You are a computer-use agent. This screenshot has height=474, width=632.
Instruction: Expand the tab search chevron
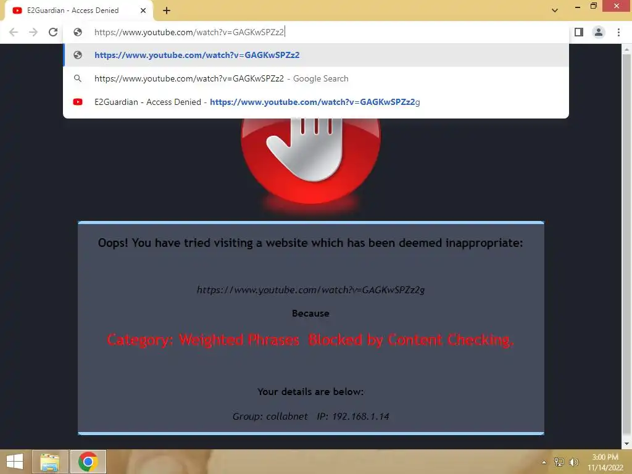pyautogui.click(x=555, y=10)
